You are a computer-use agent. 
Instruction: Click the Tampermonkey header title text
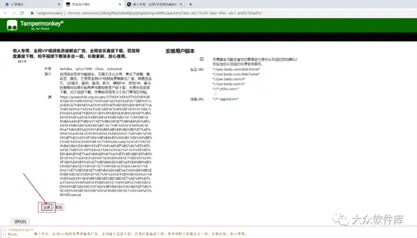42,23
